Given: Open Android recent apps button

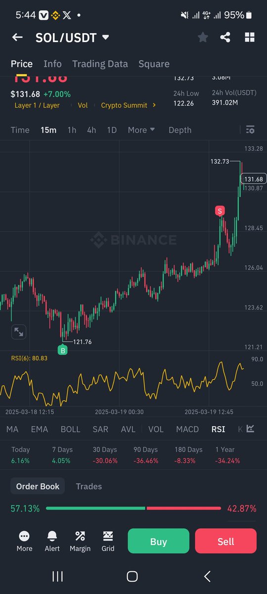Looking at the screenshot, I should [57, 576].
